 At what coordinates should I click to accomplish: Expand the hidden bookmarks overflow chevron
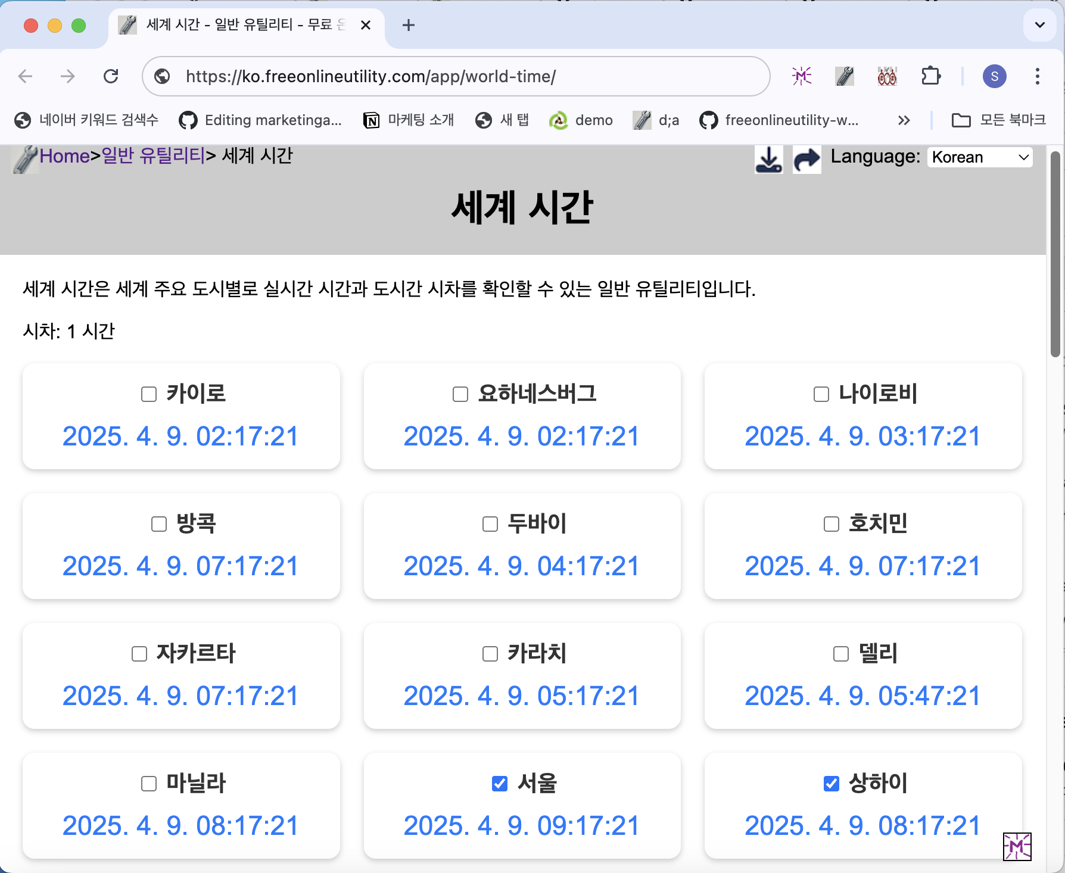pyautogui.click(x=904, y=120)
